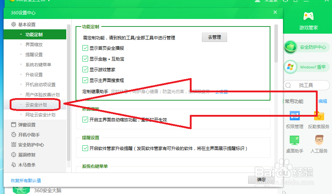Image resolution: width=332 pixels, height=194 pixels.
Task: Toggle 显示金融·互助宝 checkbox
Action: (85, 59)
